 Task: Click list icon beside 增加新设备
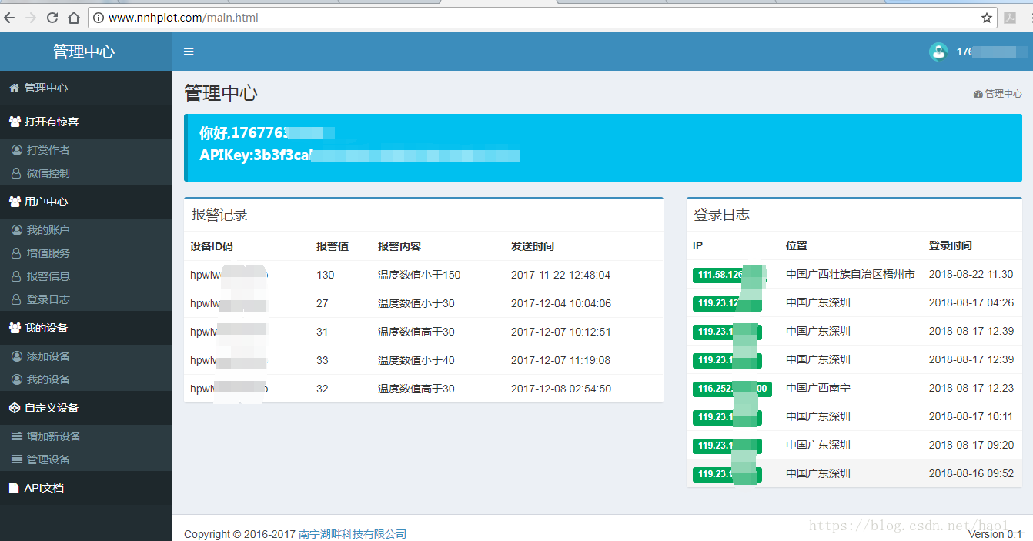tap(17, 436)
